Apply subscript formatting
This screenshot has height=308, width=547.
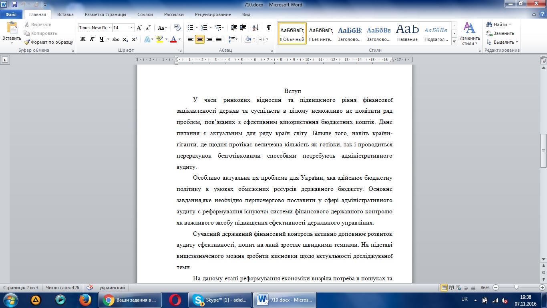click(x=125, y=39)
